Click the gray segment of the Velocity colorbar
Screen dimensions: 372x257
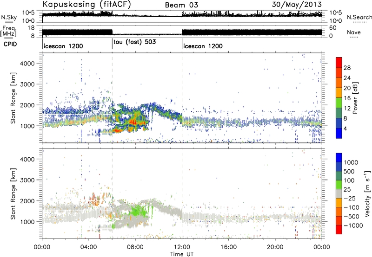(x=339, y=193)
